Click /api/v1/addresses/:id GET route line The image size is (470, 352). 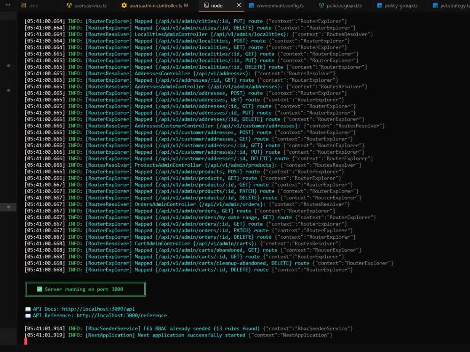tap(181, 80)
